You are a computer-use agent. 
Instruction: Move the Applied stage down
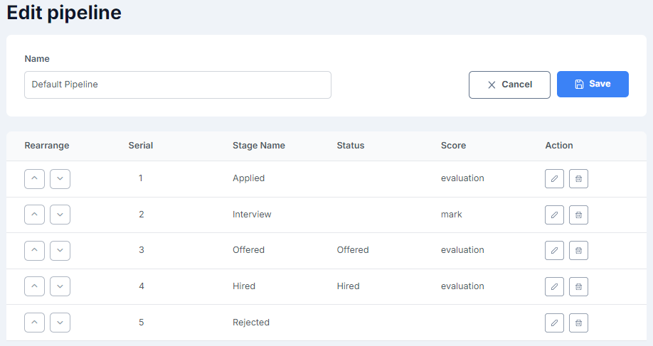[x=60, y=179]
